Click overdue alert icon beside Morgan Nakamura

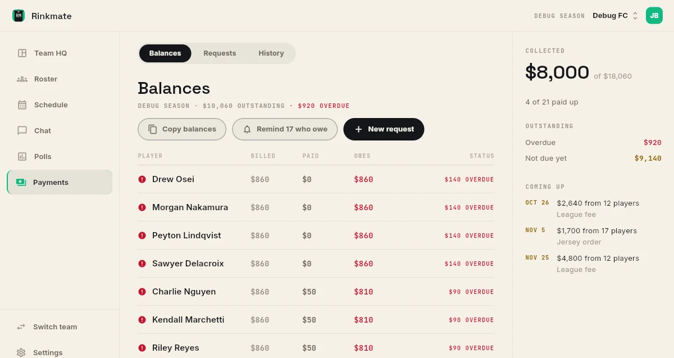pyautogui.click(x=142, y=207)
